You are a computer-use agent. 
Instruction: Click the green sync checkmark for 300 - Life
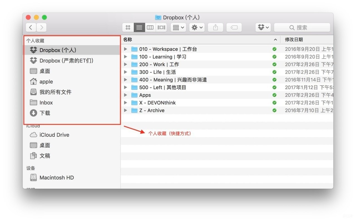[x=275, y=72]
